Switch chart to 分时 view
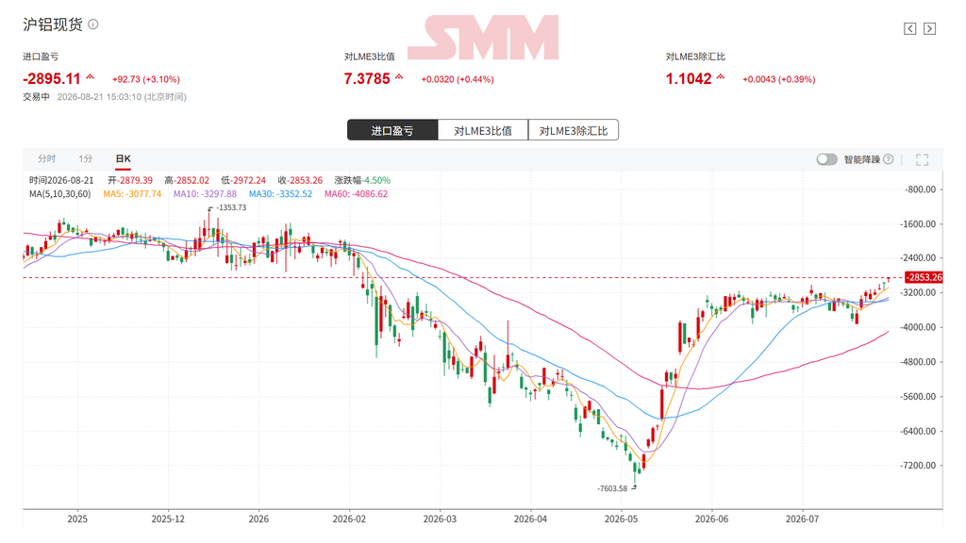This screenshot has width=966, height=543. click(x=46, y=158)
